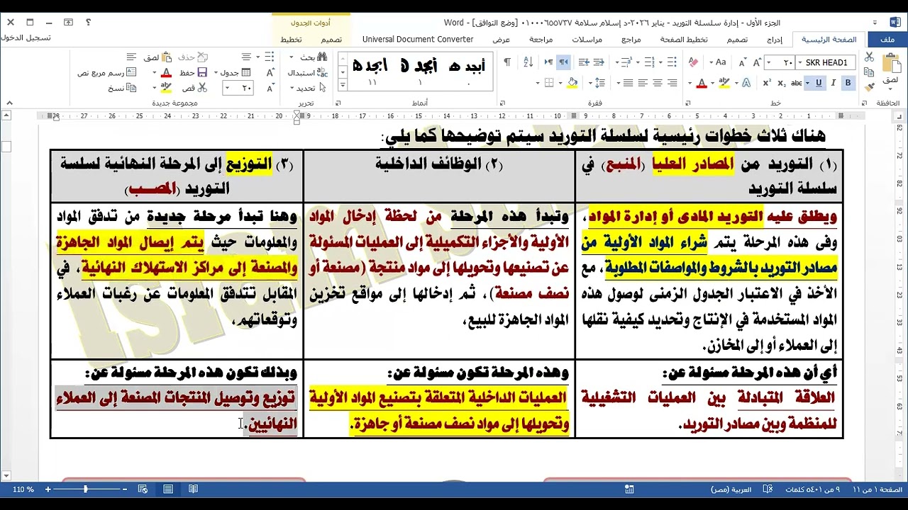Apply Justify paragraph alignment
908x510 pixels.
point(628,83)
